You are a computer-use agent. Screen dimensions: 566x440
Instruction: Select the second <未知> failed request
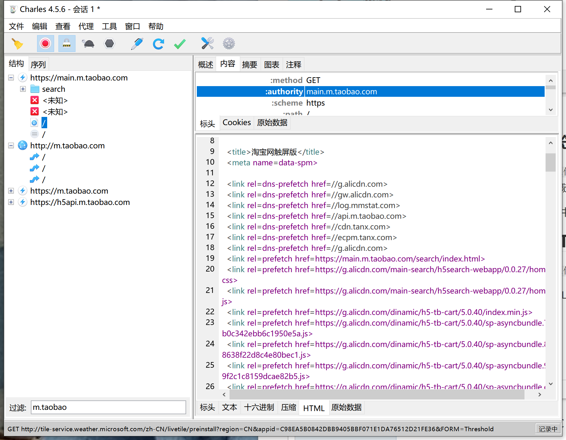point(55,112)
